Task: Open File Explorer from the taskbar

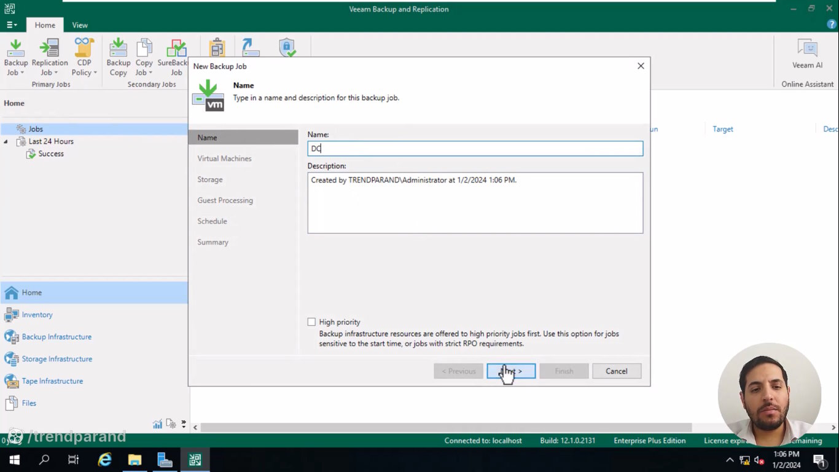Action: [x=135, y=460]
